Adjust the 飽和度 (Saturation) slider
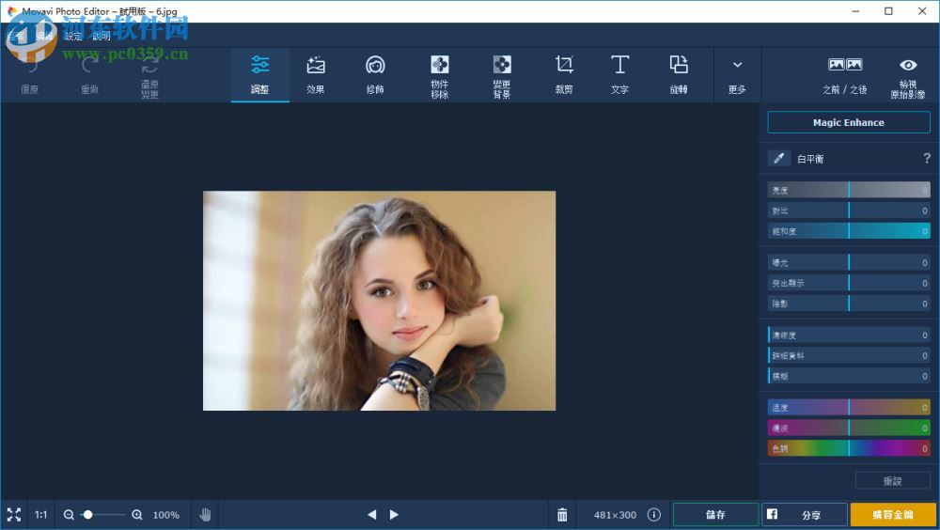The width and height of the screenshot is (940, 530). (x=849, y=231)
